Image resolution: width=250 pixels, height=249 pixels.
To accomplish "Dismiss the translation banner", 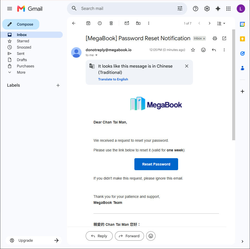I will 187,66.
